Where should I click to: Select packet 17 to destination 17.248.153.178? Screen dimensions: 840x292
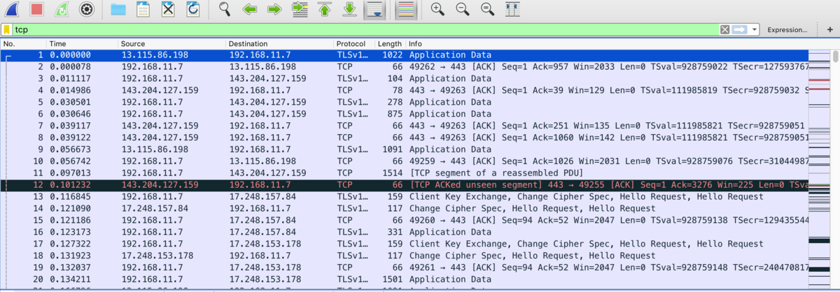tap(404, 244)
